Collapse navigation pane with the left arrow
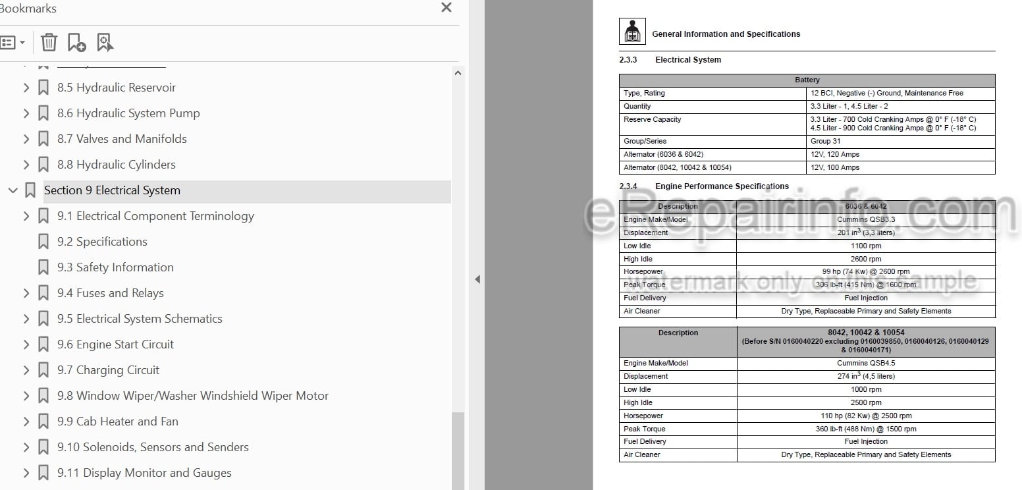1022x490 pixels. pos(477,279)
